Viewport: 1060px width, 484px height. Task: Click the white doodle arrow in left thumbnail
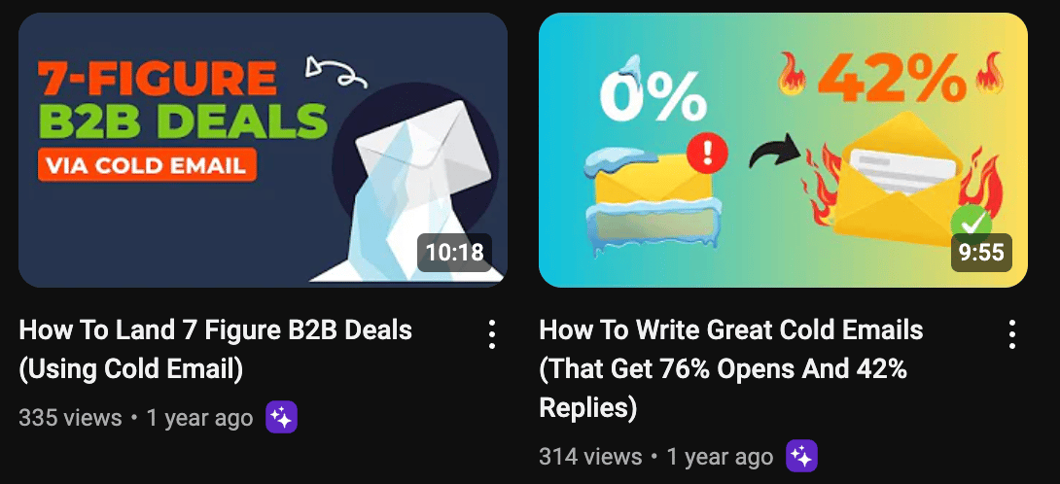pyautogui.click(x=336, y=72)
